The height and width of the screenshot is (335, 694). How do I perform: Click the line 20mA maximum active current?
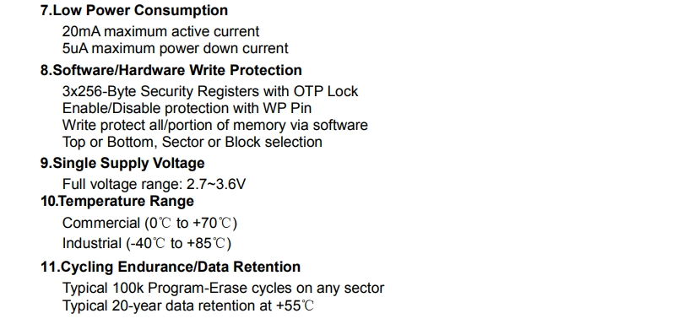[x=160, y=31]
